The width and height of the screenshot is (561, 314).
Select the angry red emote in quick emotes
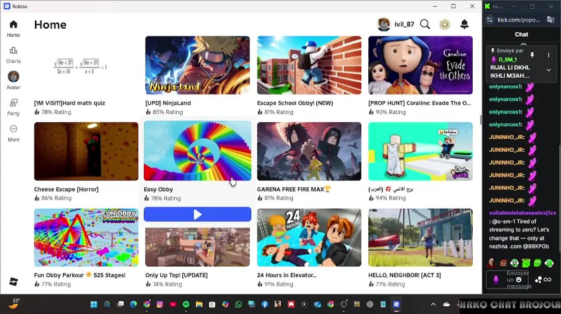point(503,263)
